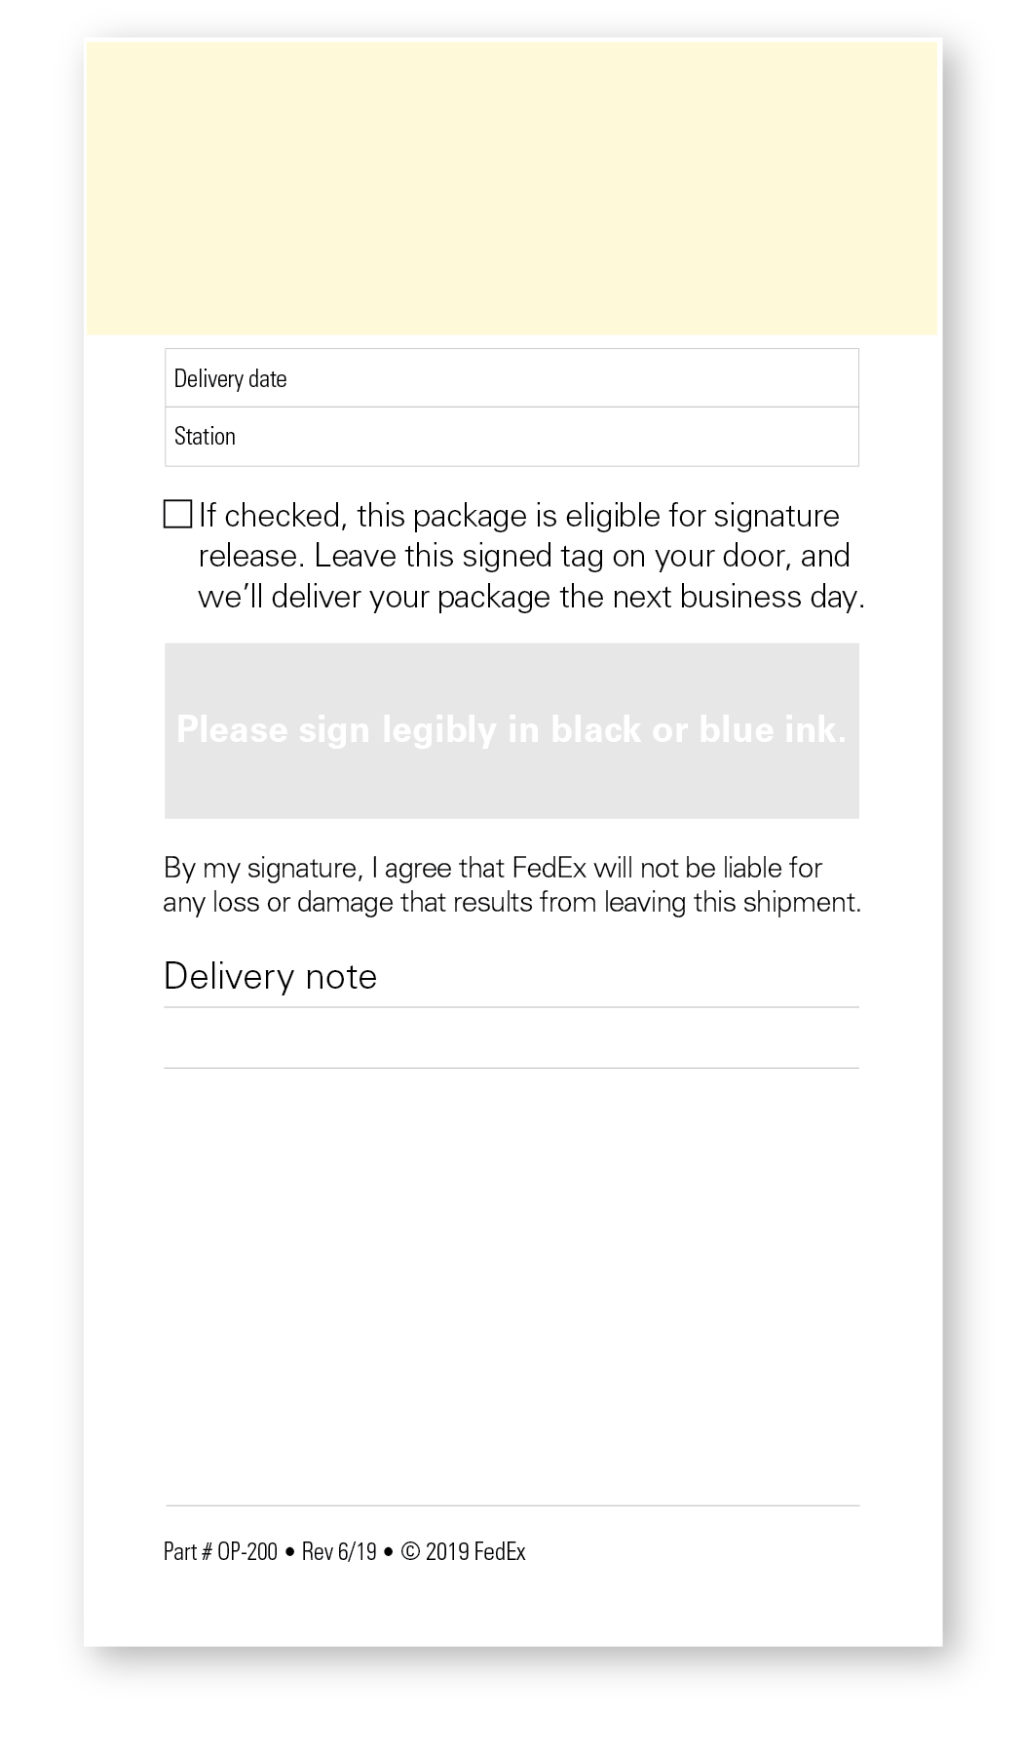The image size is (1023, 1755).
Task: Click the "Delivery date" label
Action: pyautogui.click(x=230, y=378)
